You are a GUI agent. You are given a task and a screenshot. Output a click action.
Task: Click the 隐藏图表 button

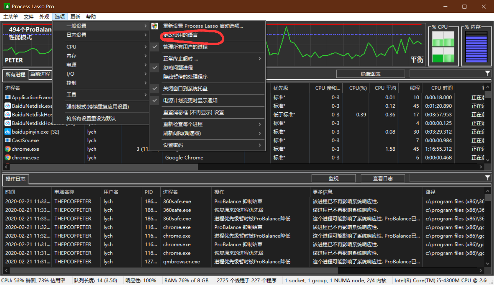point(370,74)
